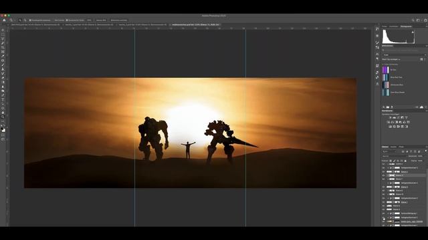Screen dimensions: 428x240
Task: Click the Home icon in options bar
Action: (x=4, y=20)
